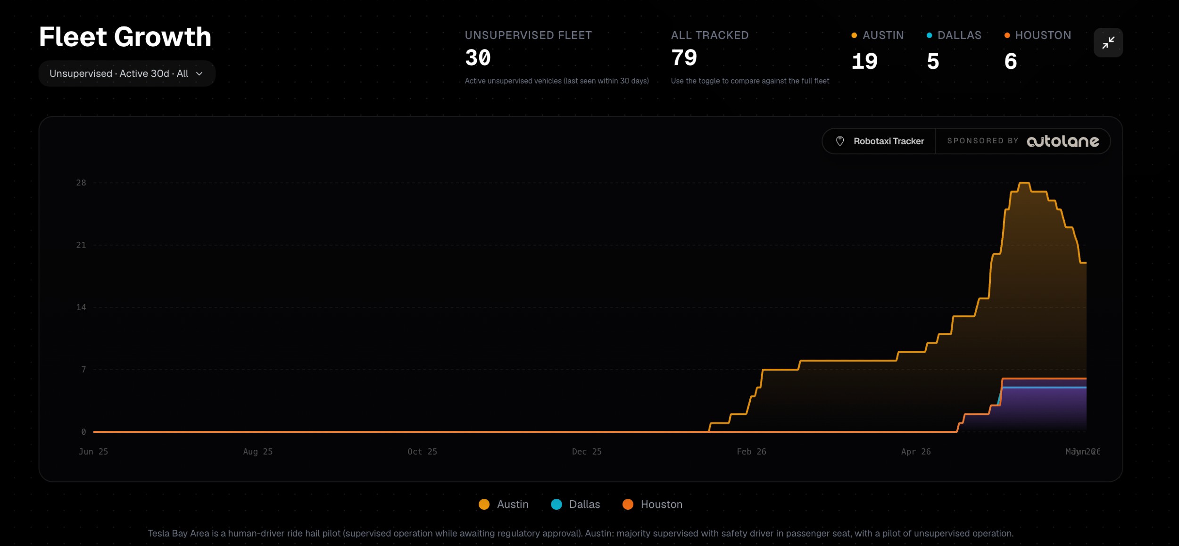
Task: Click the Fleet Growth heading
Action: pos(125,37)
